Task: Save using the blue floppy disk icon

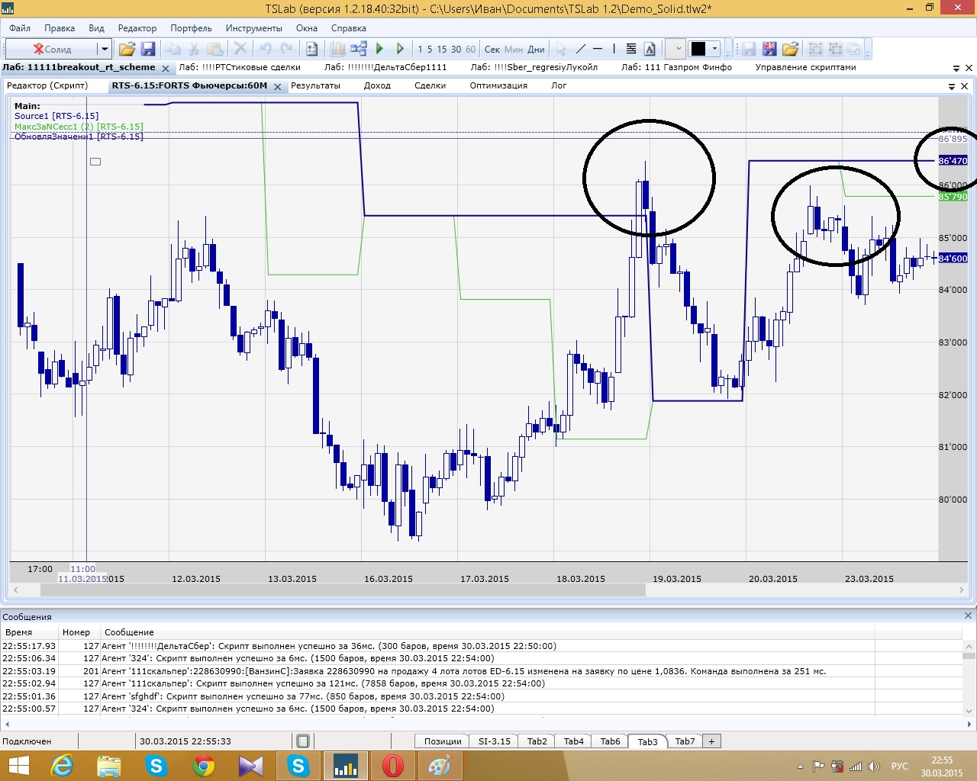Action: [x=148, y=49]
